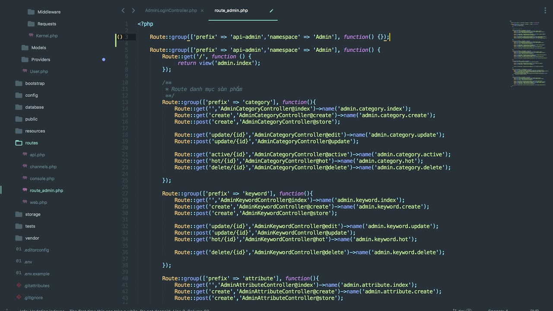
Task: Click the route_admin.php file icon in sidebar
Action: (x=25, y=190)
